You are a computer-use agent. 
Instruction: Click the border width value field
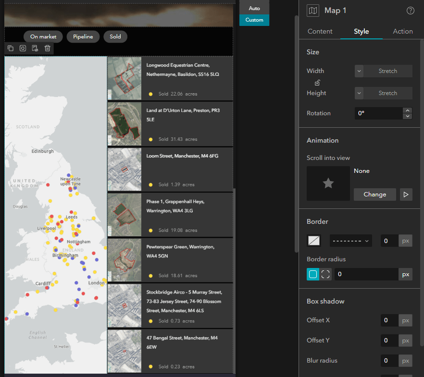[389, 241]
